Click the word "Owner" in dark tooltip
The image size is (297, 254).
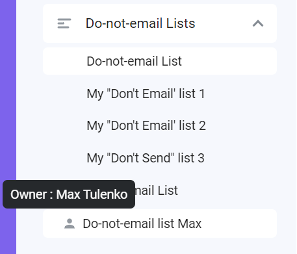(x=29, y=194)
